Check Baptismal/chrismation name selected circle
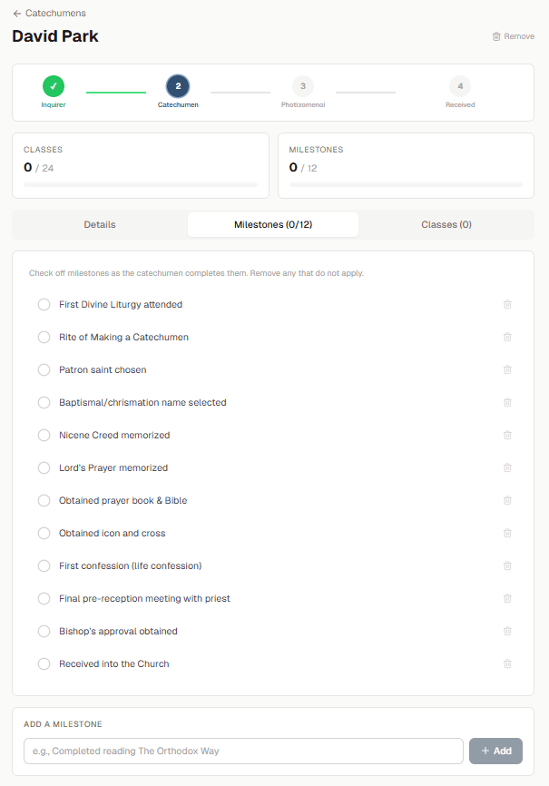This screenshot has height=786, width=549. [44, 402]
